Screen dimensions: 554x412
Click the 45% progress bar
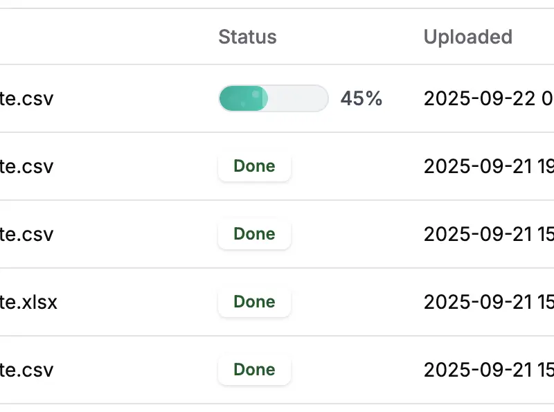coord(273,98)
